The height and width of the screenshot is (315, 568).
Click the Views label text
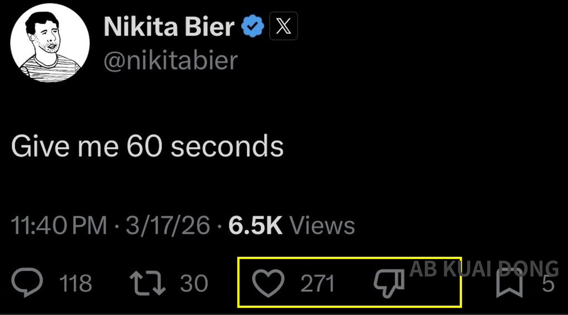(322, 226)
